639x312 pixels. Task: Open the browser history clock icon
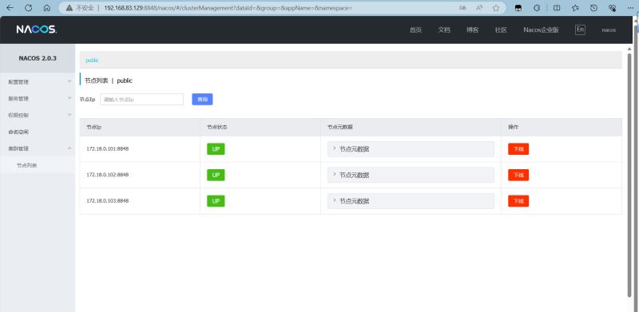(593, 8)
